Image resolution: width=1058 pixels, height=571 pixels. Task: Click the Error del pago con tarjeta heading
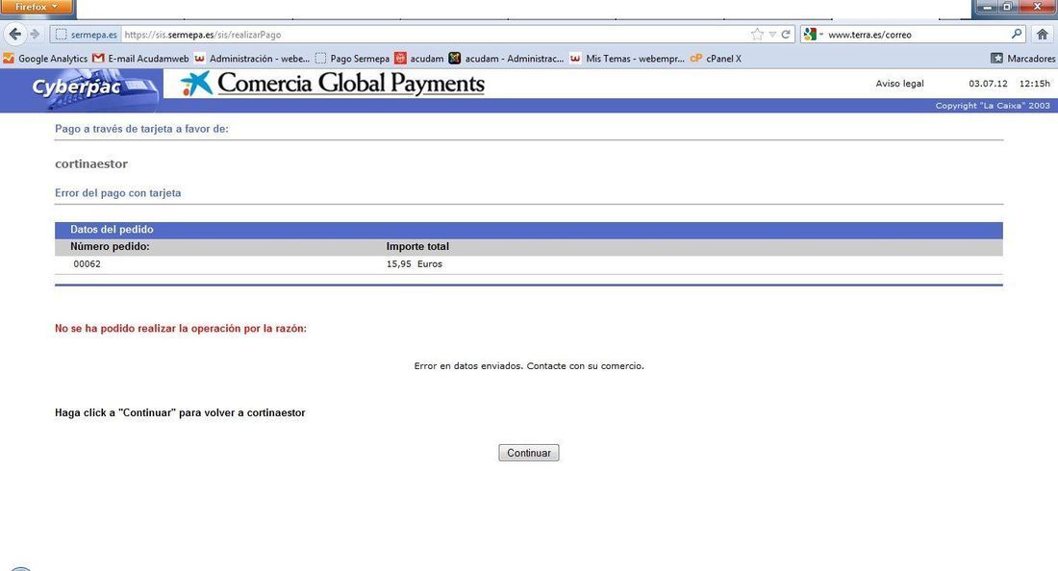118,193
